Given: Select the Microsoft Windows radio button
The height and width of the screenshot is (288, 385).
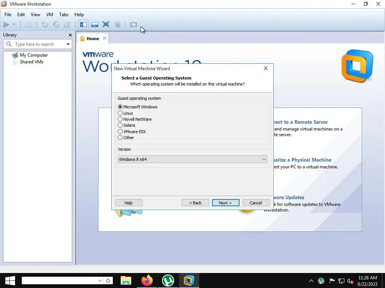Looking at the screenshot, I should pyautogui.click(x=120, y=107).
